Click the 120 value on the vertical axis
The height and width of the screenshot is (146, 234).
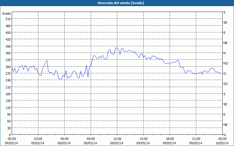pos(8,108)
